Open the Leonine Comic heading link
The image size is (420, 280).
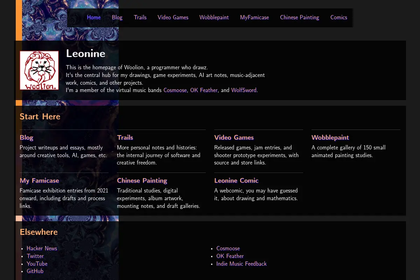[236, 181]
